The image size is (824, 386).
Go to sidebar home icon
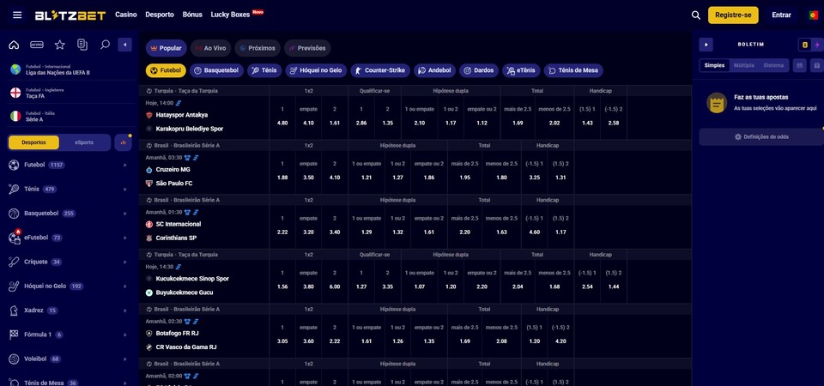tap(15, 45)
